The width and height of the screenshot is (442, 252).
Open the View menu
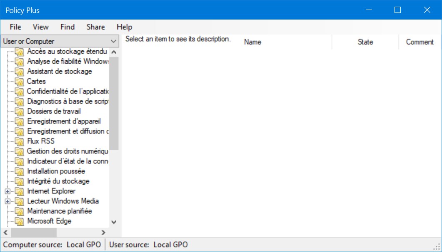[x=40, y=27]
